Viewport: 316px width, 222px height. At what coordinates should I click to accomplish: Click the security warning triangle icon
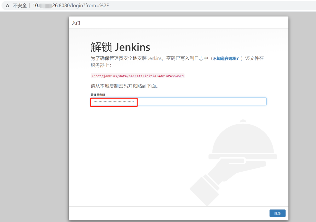coord(7,6)
